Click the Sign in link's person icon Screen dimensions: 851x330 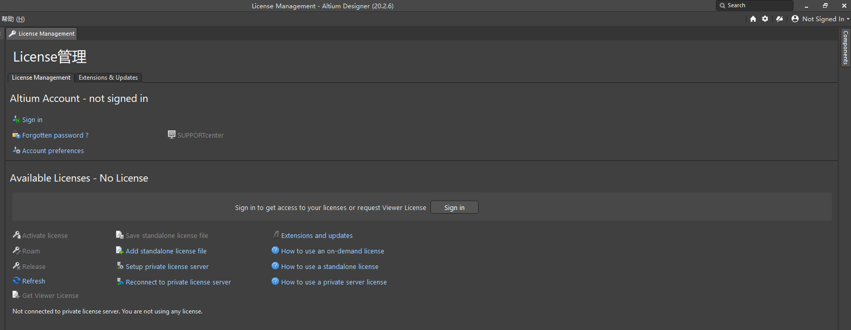17,119
